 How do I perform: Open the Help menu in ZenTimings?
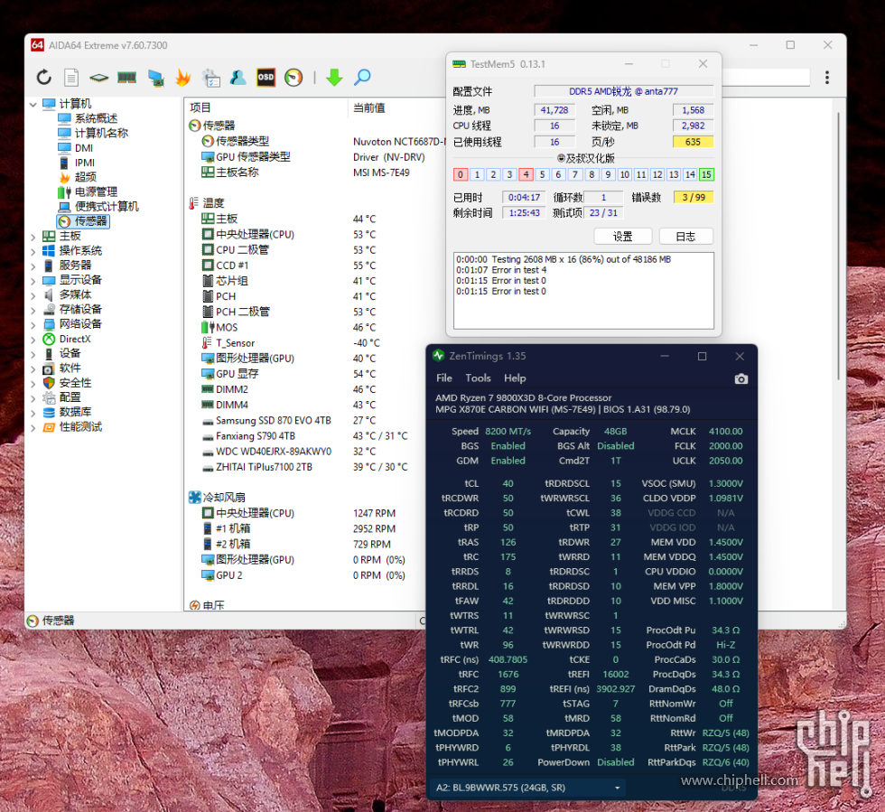(x=515, y=378)
